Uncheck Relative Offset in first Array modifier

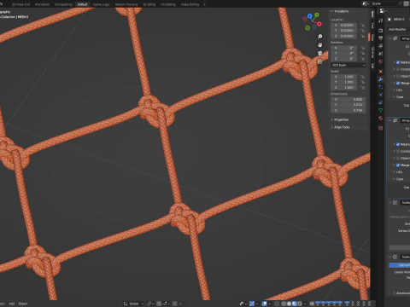(x=398, y=62)
